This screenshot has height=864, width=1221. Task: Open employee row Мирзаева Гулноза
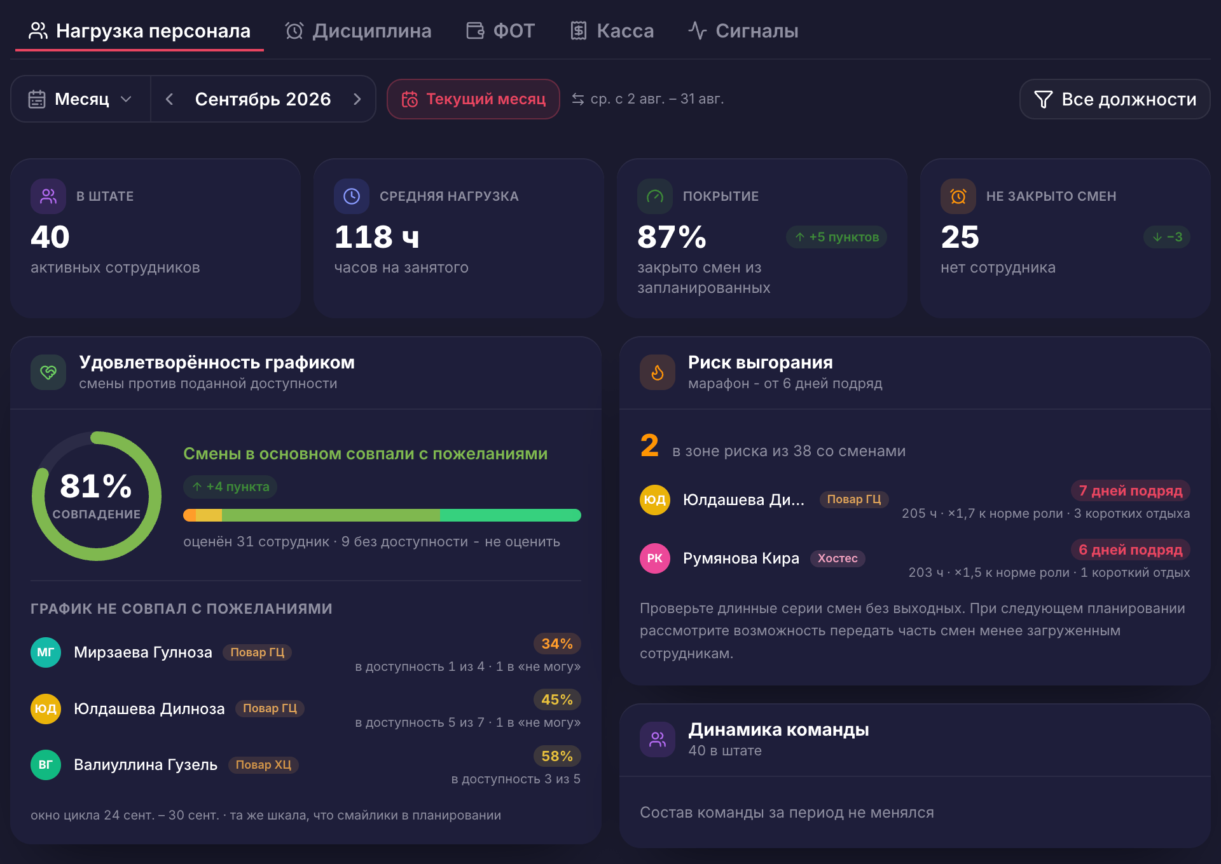(x=306, y=654)
